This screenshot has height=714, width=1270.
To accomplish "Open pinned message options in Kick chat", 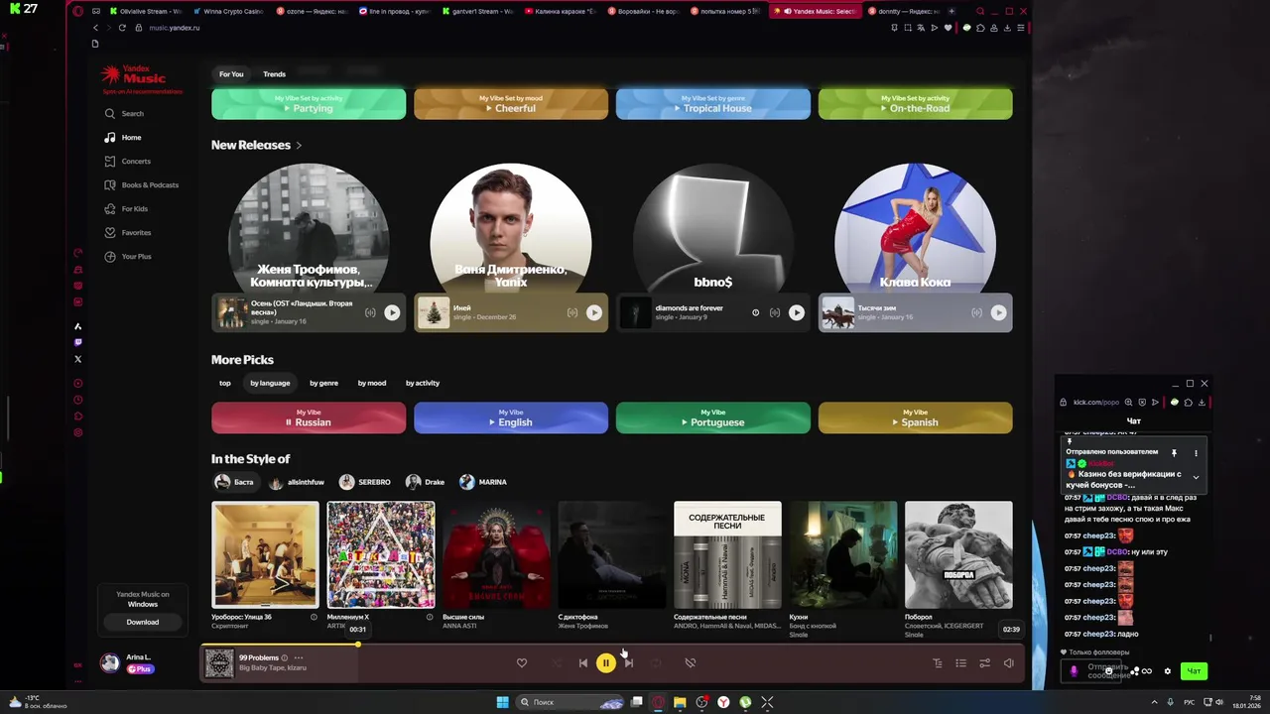I will (1196, 452).
